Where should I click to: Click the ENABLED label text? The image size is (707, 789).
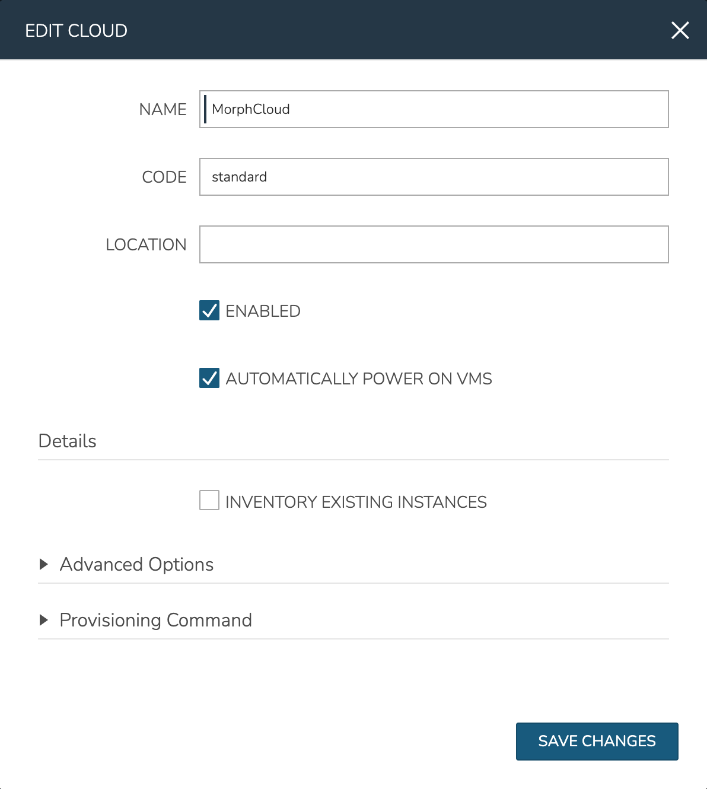(x=263, y=311)
